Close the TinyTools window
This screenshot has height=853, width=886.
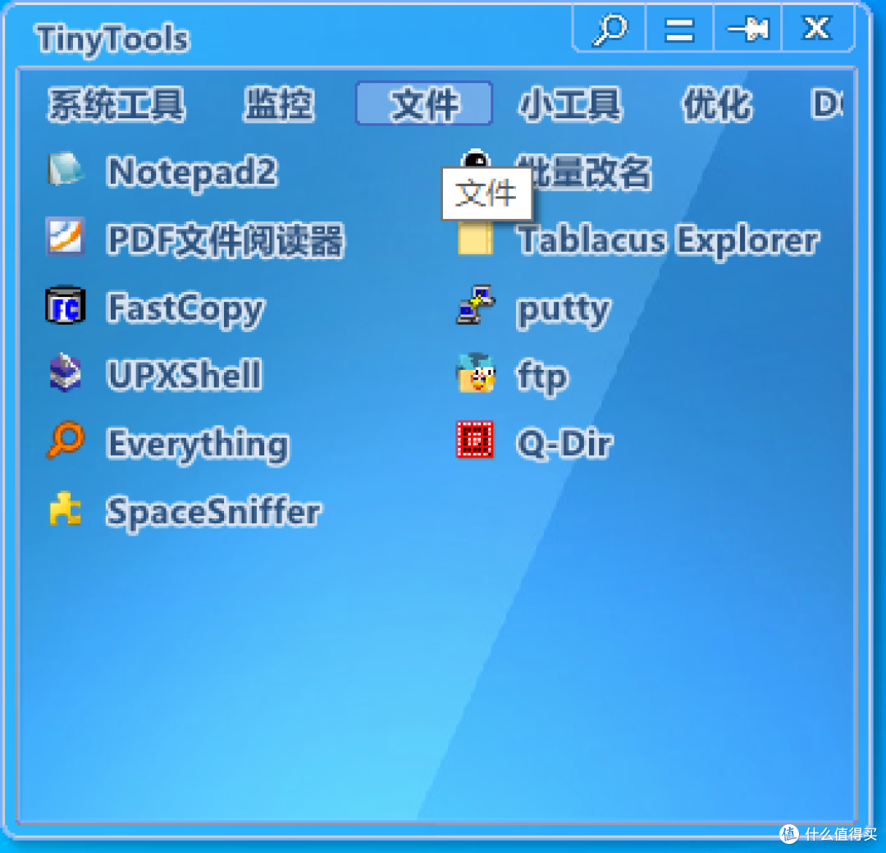coord(817,29)
